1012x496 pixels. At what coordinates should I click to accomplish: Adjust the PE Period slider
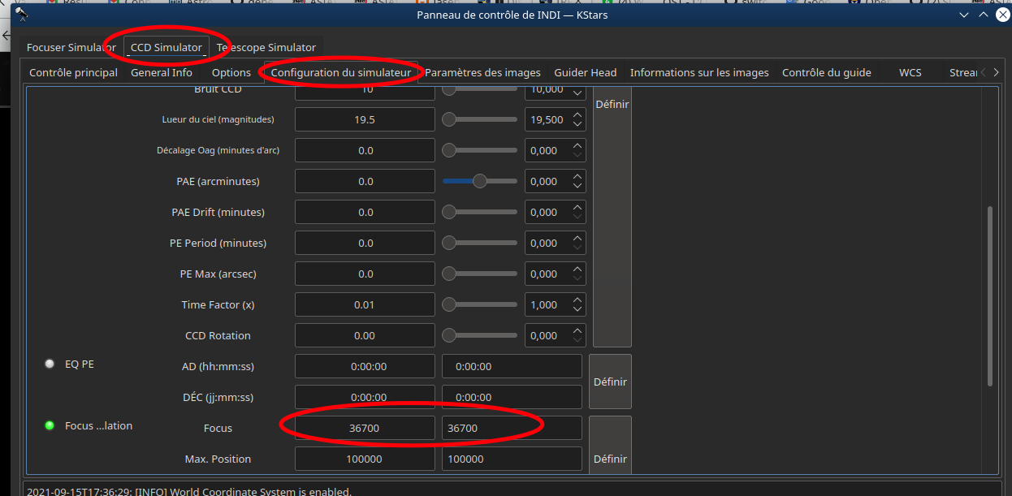click(x=479, y=243)
